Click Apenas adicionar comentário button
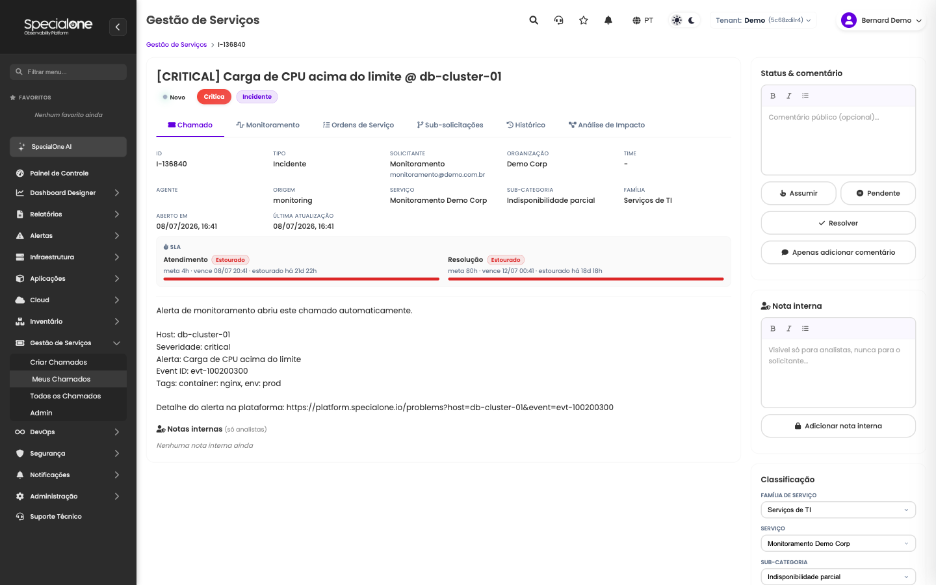This screenshot has height=585, width=936. (x=838, y=252)
